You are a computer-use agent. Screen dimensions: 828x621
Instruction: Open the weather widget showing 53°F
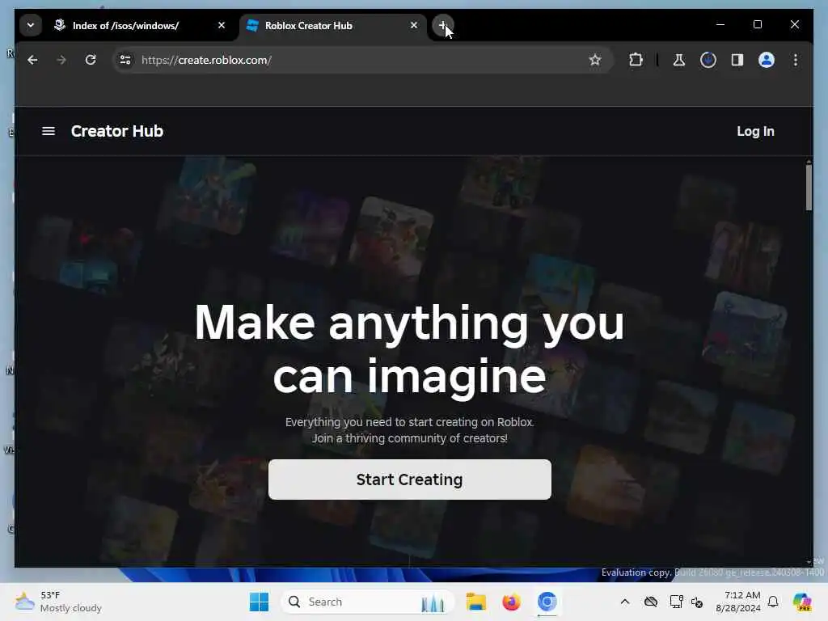click(x=58, y=602)
